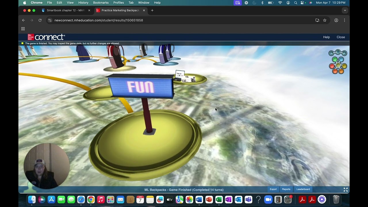Open the Profiles menu

coord(118,3)
